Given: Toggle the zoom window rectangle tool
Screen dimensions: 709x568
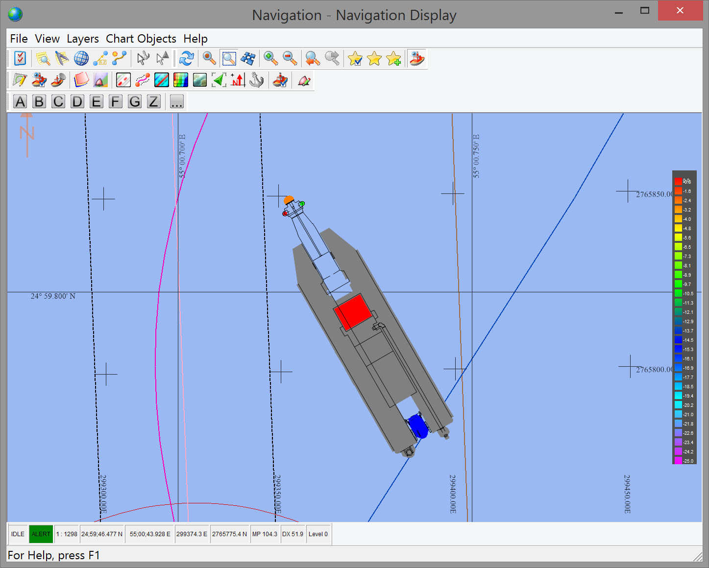Looking at the screenshot, I should coord(229,59).
